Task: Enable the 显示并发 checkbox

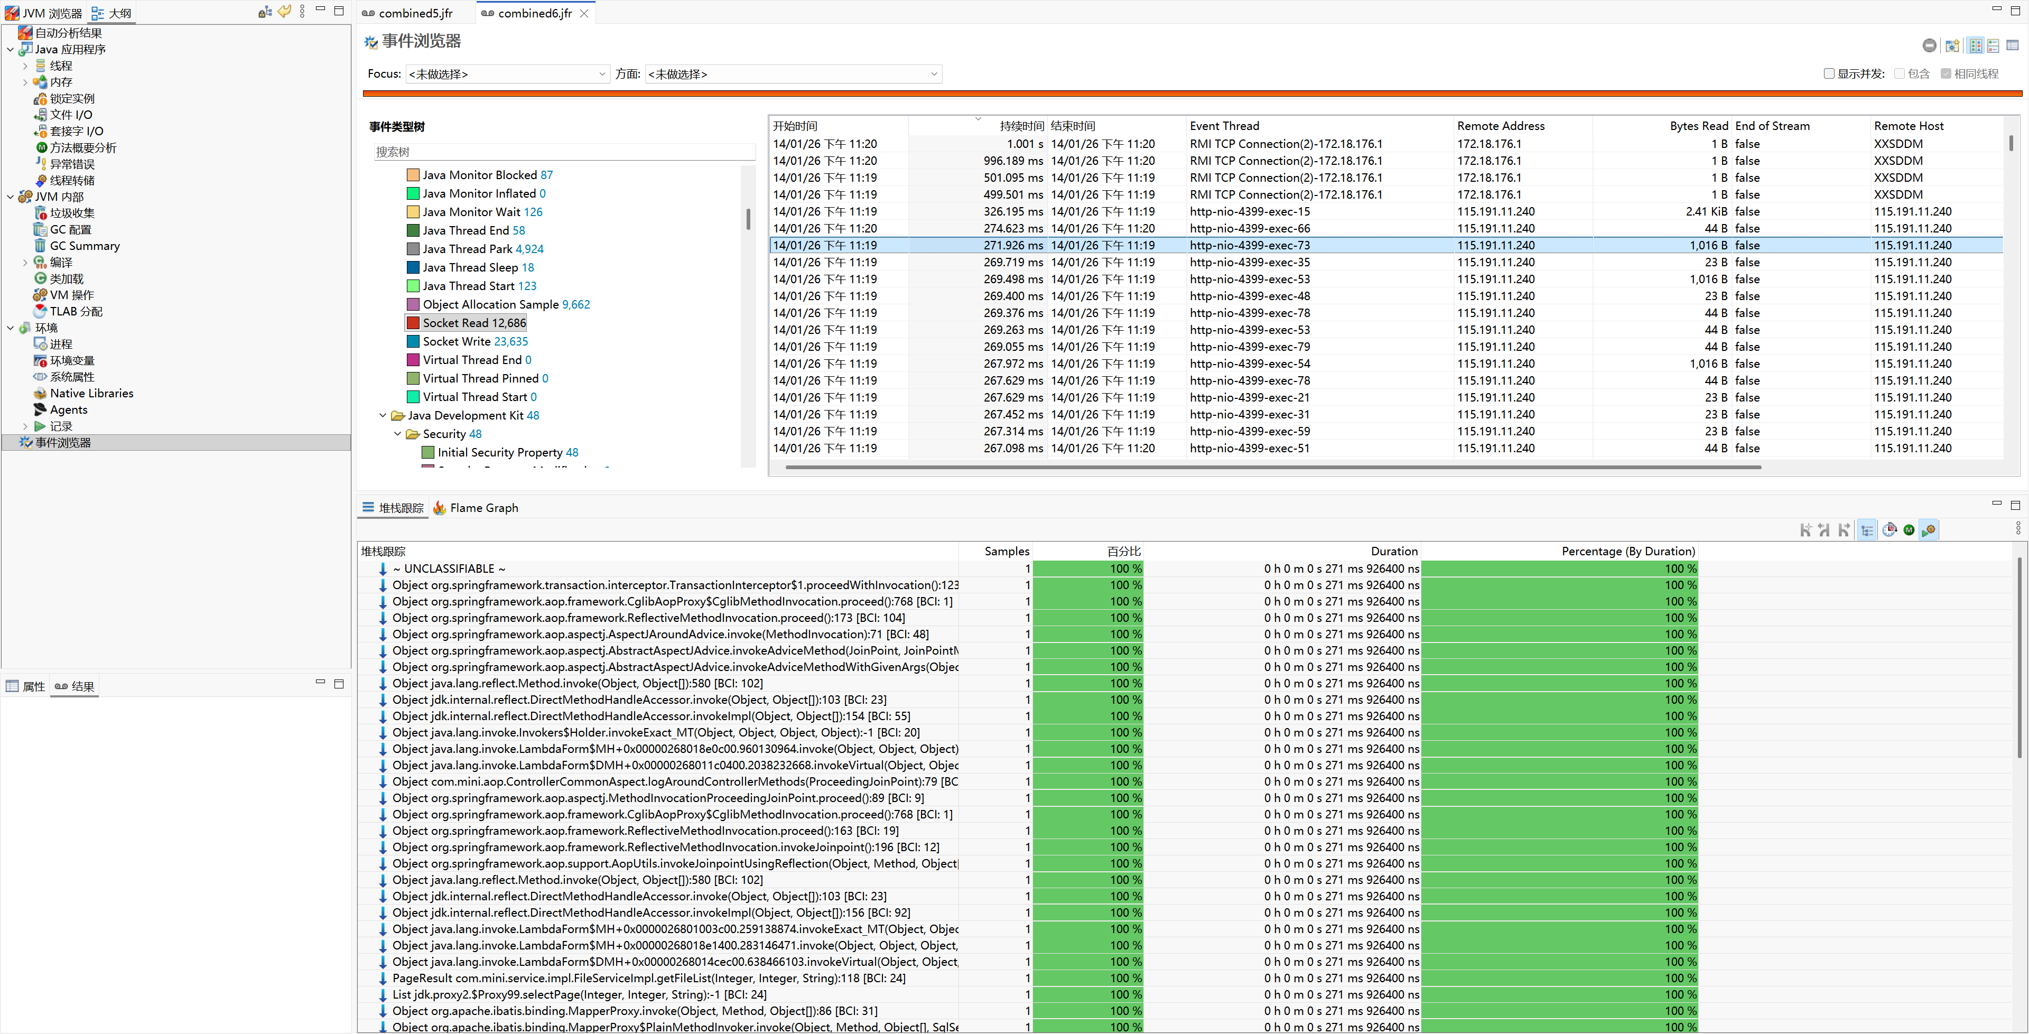Action: tap(1829, 73)
